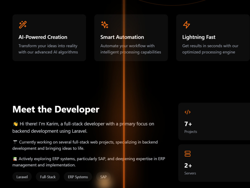Click the server icon above 2+ Servers
250x188 pixels.
[x=187, y=154]
